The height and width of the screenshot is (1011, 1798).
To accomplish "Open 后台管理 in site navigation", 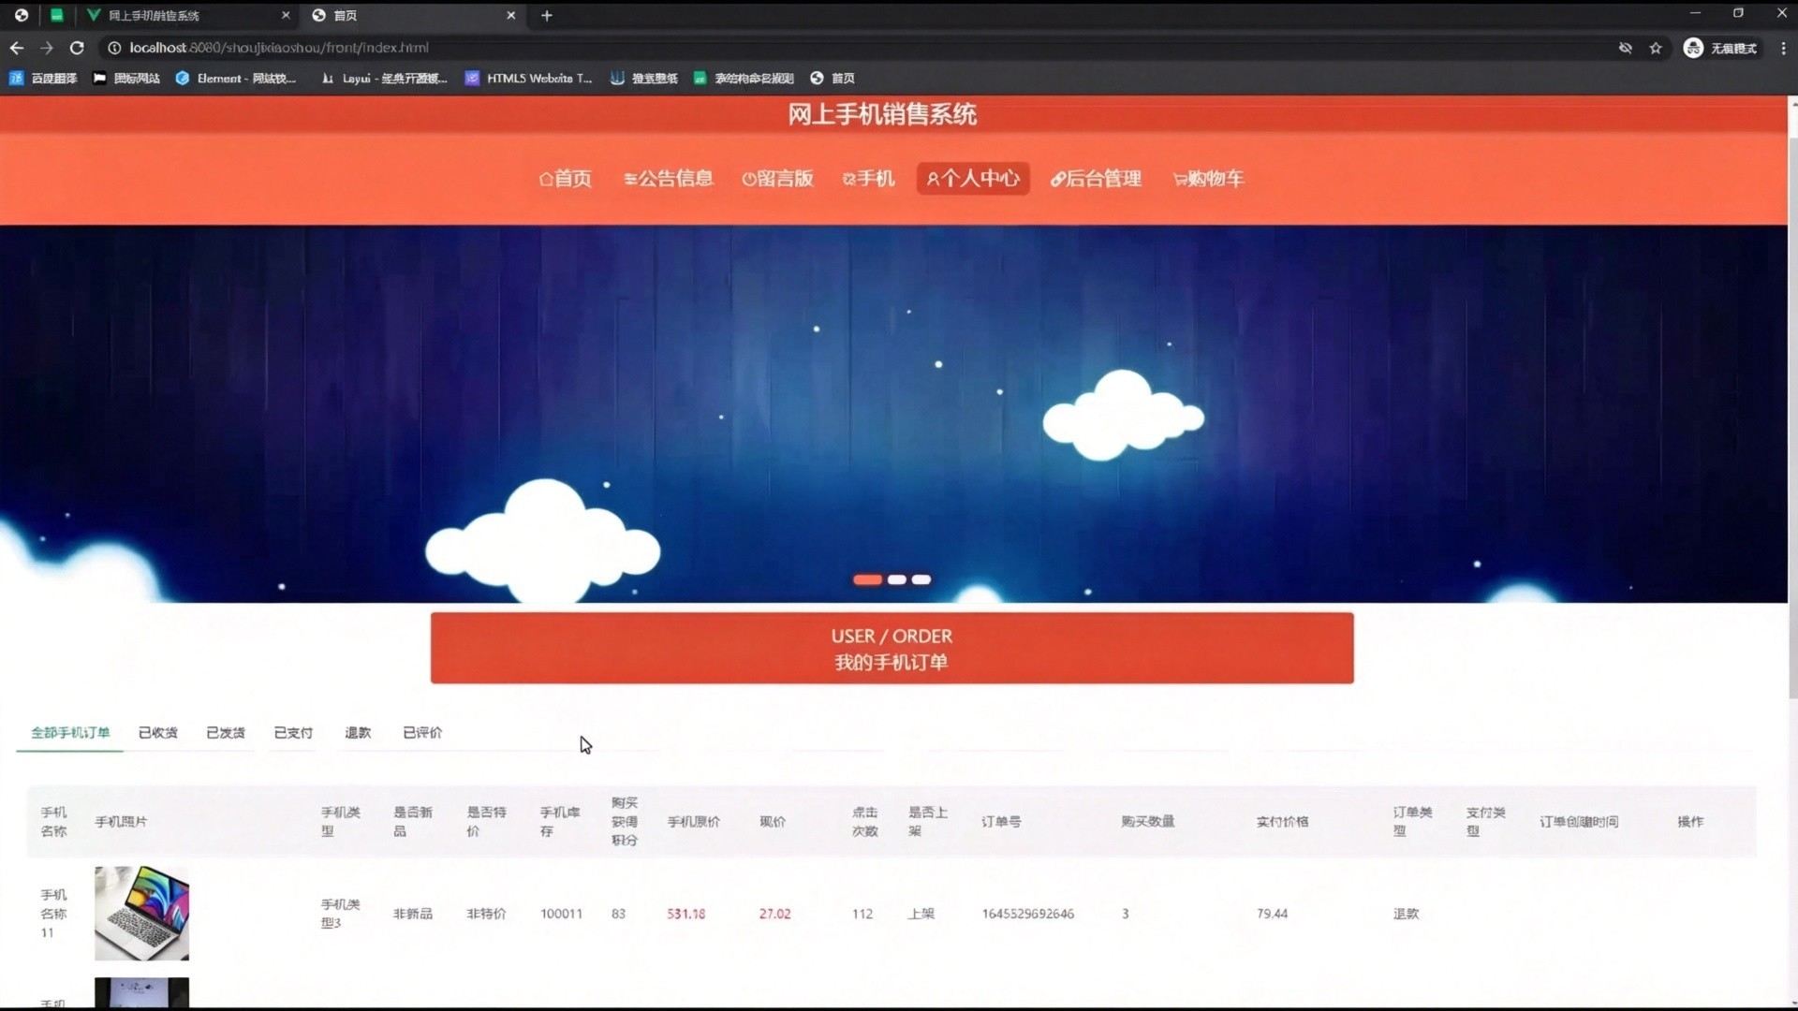I will click(1096, 179).
